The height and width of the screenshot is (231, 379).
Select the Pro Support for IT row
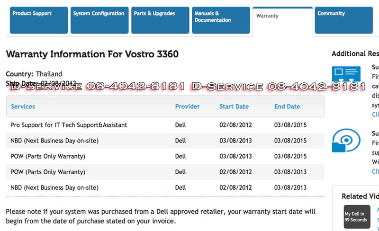(x=69, y=125)
